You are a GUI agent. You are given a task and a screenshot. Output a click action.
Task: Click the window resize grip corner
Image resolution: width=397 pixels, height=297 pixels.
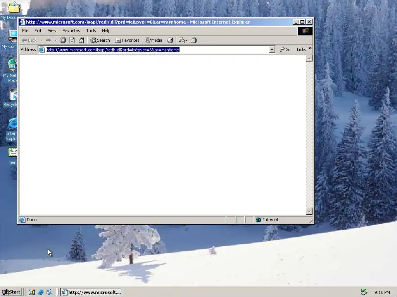[311, 221]
